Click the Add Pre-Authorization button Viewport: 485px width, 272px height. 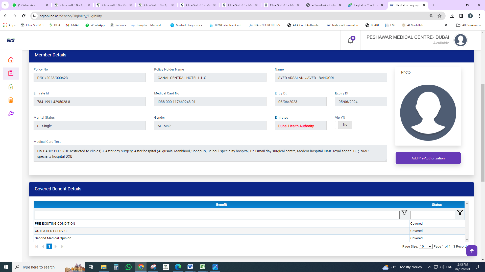tap(428, 158)
